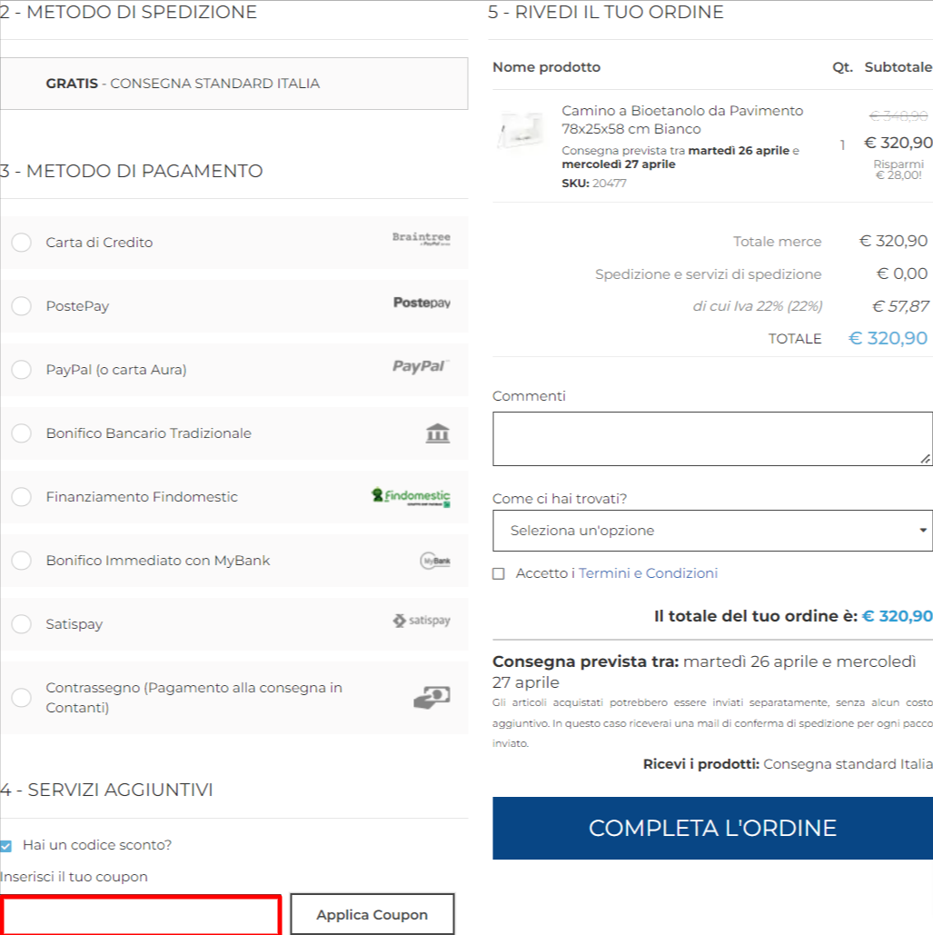The image size is (933, 935).
Task: Select Carta di Credito radio button
Action: pyautogui.click(x=22, y=243)
